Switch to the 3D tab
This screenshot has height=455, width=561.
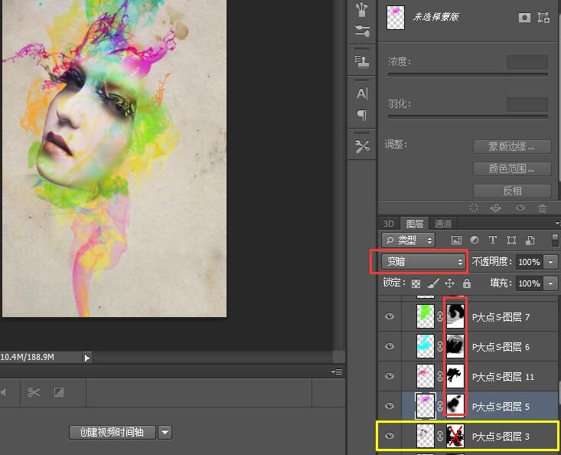[389, 224]
